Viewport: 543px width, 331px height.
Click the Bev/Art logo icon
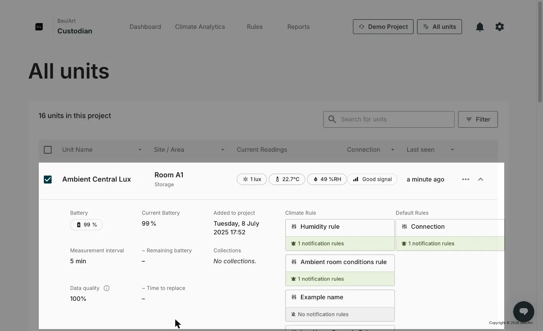(39, 27)
